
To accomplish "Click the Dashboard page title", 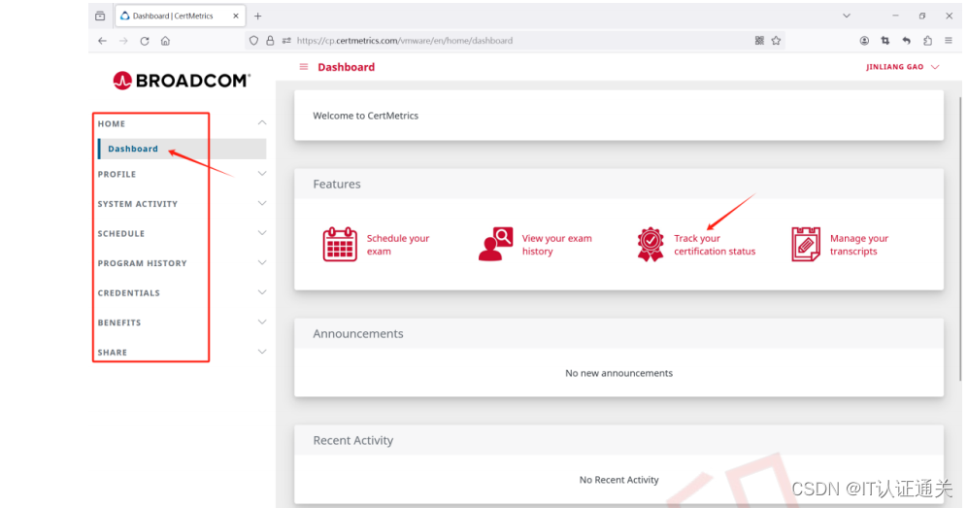I will (x=347, y=67).
